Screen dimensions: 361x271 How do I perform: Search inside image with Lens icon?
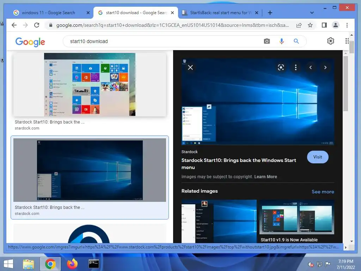281,67
